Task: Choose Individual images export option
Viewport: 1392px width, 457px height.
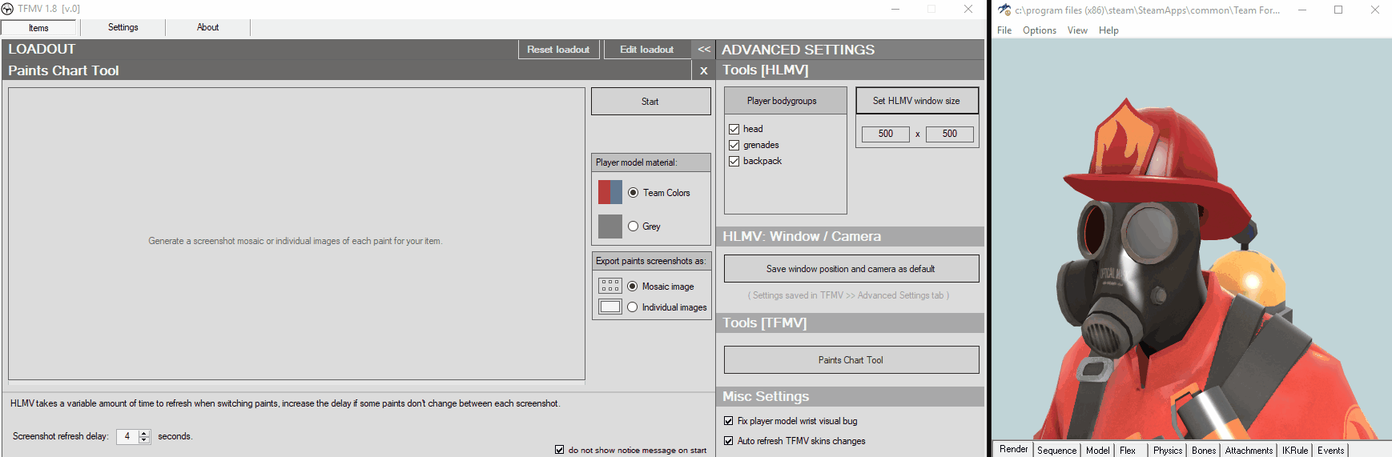Action: [x=633, y=307]
